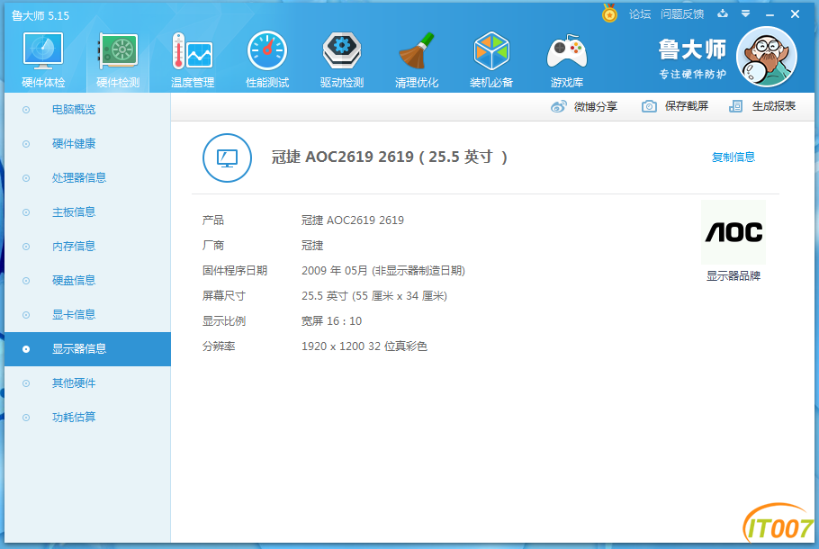Click aspect ratio value 宽屏 16 : 10
Viewport: 819px width, 549px height.
(332, 321)
